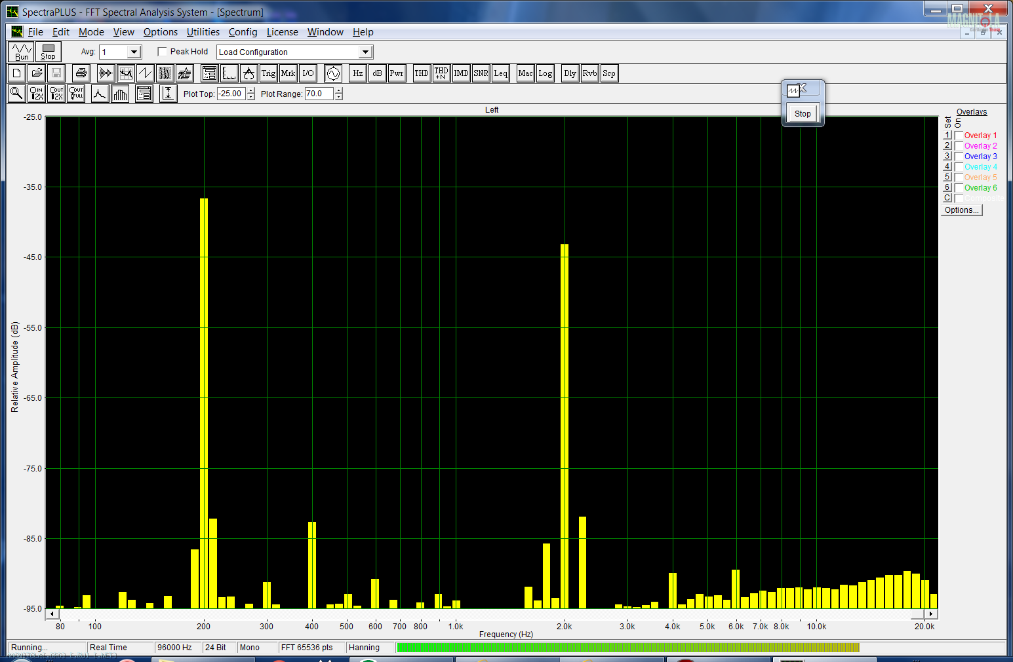Enable the SNR measurement

click(x=481, y=73)
